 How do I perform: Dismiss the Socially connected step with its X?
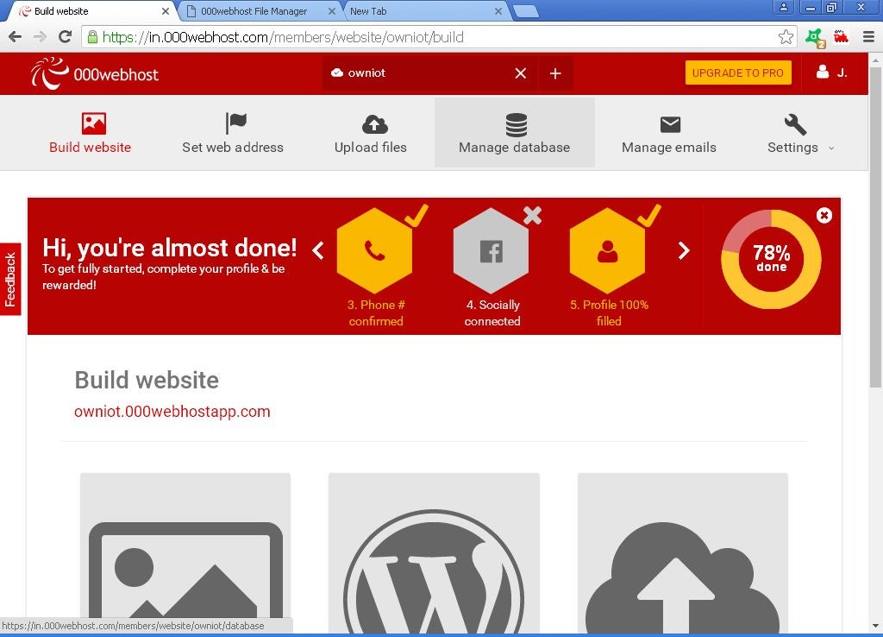click(x=533, y=215)
